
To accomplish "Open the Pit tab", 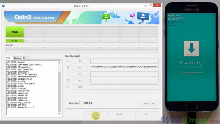I will pos(26,58).
